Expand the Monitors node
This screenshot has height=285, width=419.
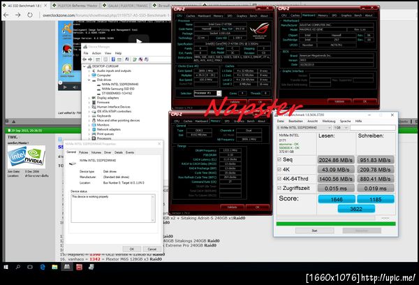[x=89, y=125]
